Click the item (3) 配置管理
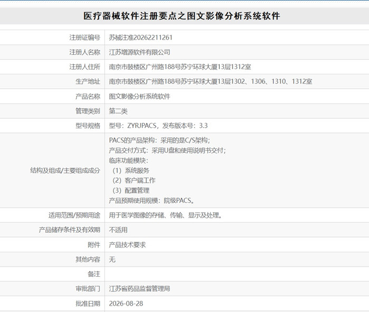The width and height of the screenshot is (369, 312). [x=131, y=191]
